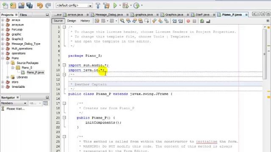Viewport: 271px width, 152px height.
Task: Collapse the Source Packages node
Action: point(8,63)
